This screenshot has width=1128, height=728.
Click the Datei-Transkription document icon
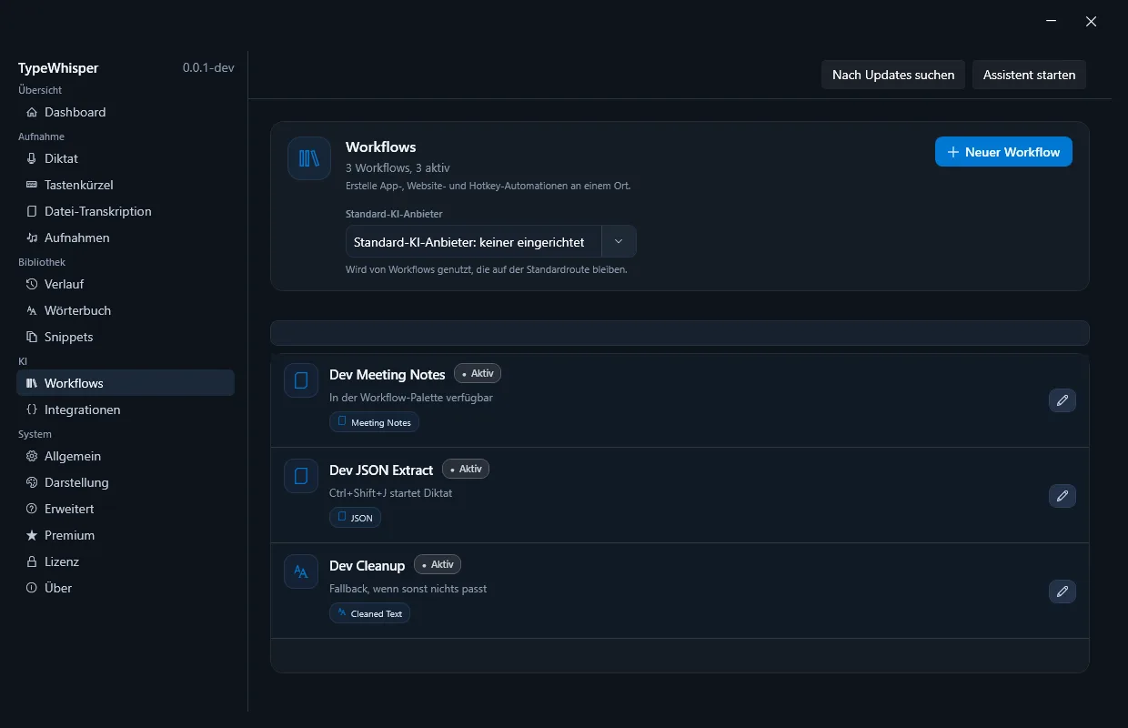(33, 211)
